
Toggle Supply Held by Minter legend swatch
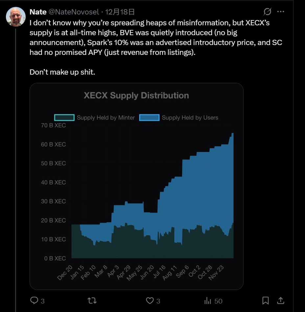click(64, 118)
